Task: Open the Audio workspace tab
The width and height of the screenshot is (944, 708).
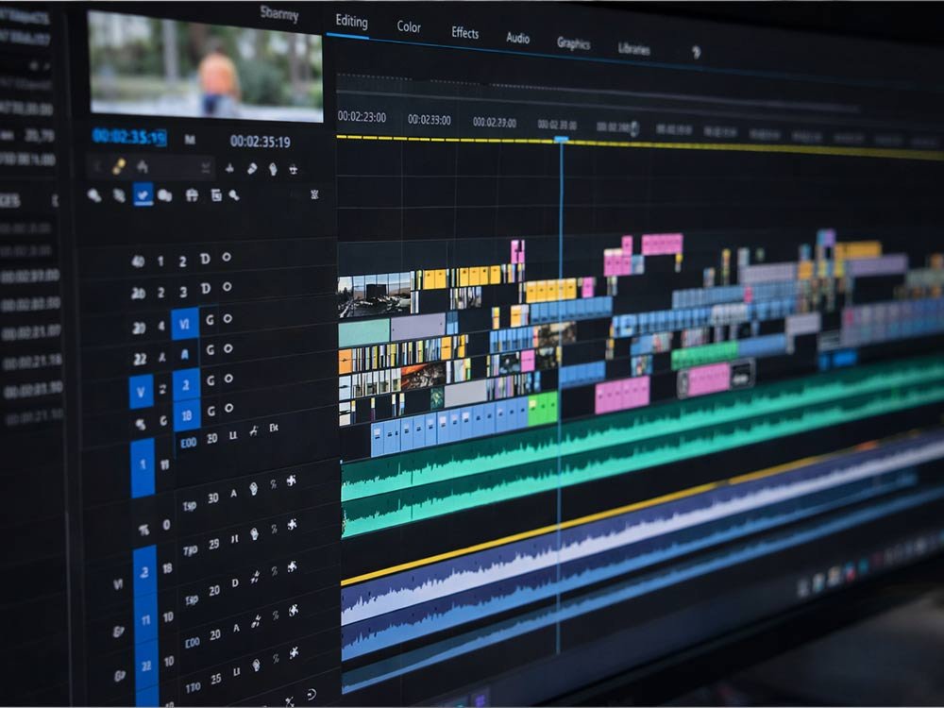Action: point(517,39)
